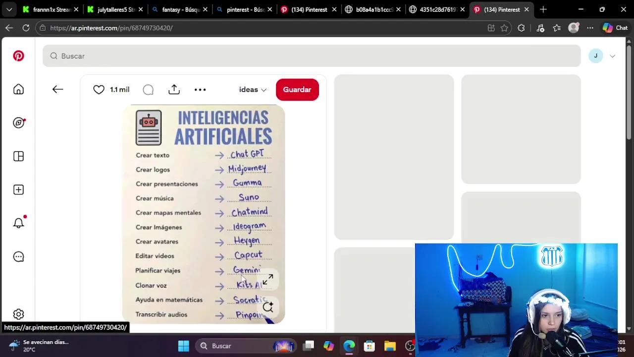Add page to favorites with star icon
This screenshot has height=357, width=634.
[504, 28]
